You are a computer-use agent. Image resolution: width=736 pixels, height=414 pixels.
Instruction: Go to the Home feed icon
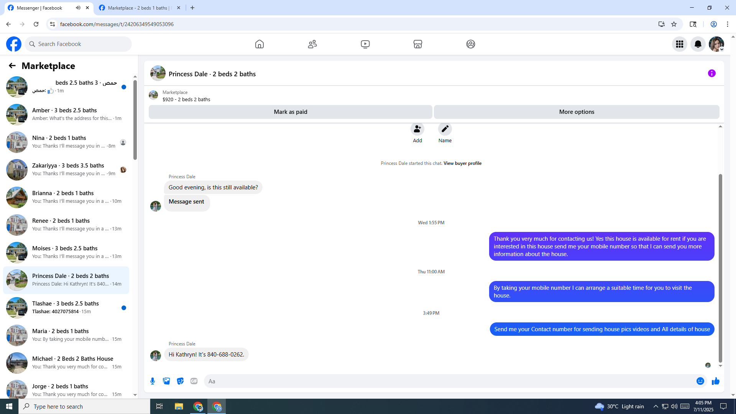click(260, 44)
